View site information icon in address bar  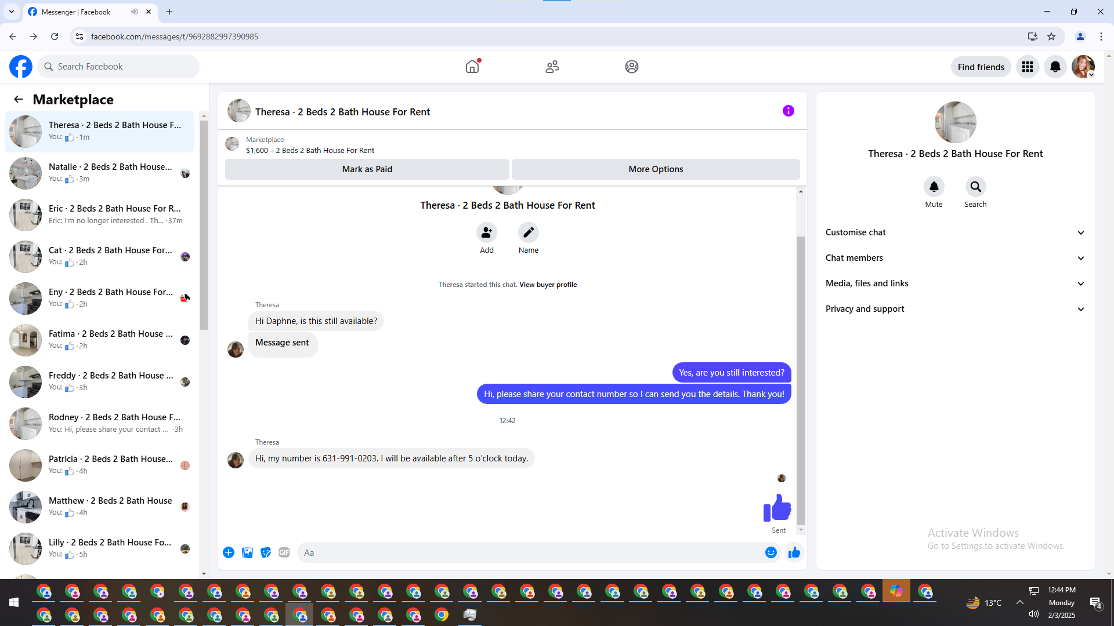click(79, 37)
